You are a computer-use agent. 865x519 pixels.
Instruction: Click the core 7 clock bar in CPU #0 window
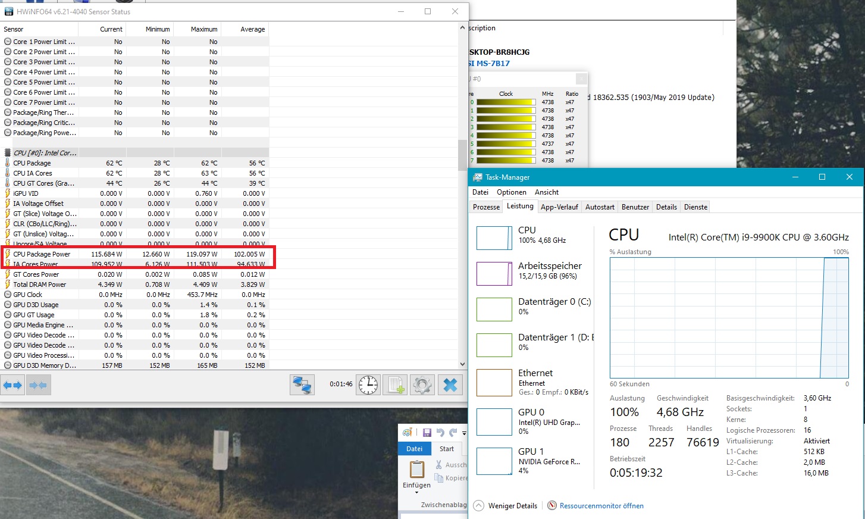click(x=506, y=161)
